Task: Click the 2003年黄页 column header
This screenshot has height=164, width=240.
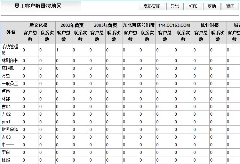Action: [105, 25]
